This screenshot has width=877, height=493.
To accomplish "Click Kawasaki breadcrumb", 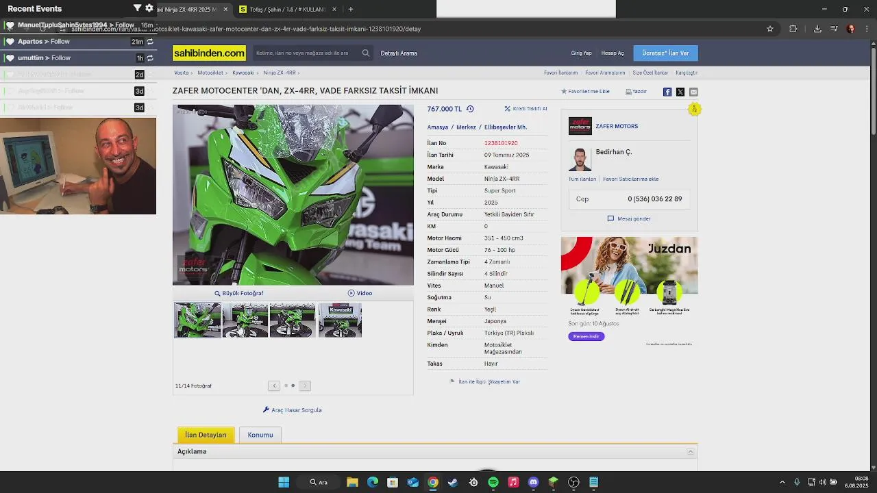I will pyautogui.click(x=243, y=73).
